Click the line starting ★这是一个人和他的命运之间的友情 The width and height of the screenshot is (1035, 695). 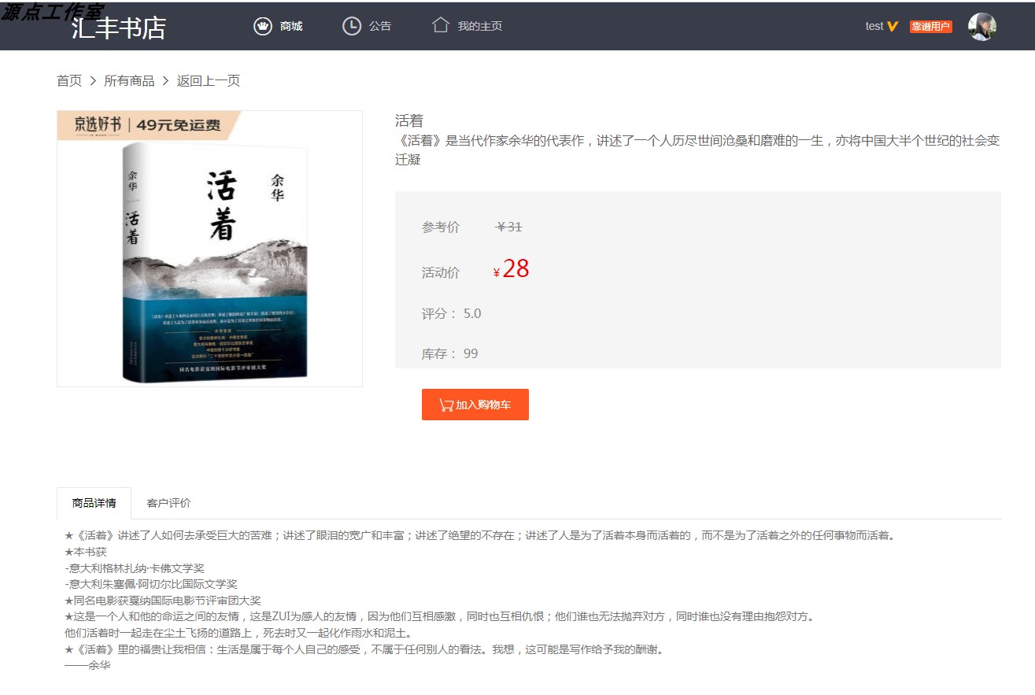click(439, 616)
